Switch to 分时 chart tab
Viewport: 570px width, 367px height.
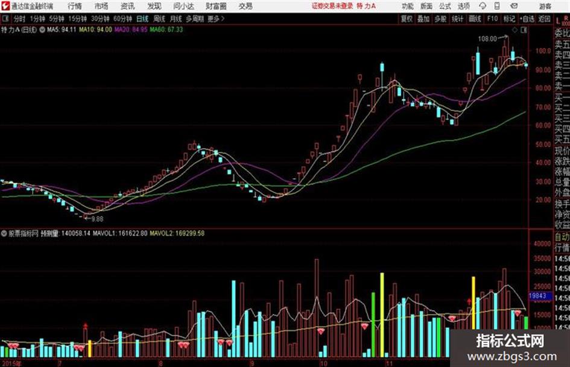coord(20,19)
